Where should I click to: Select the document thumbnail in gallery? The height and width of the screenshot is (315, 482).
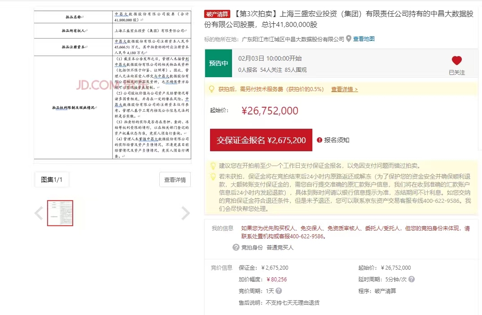pyautogui.click(x=60, y=213)
